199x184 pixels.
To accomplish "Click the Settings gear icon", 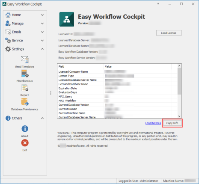I will coord(8,49).
